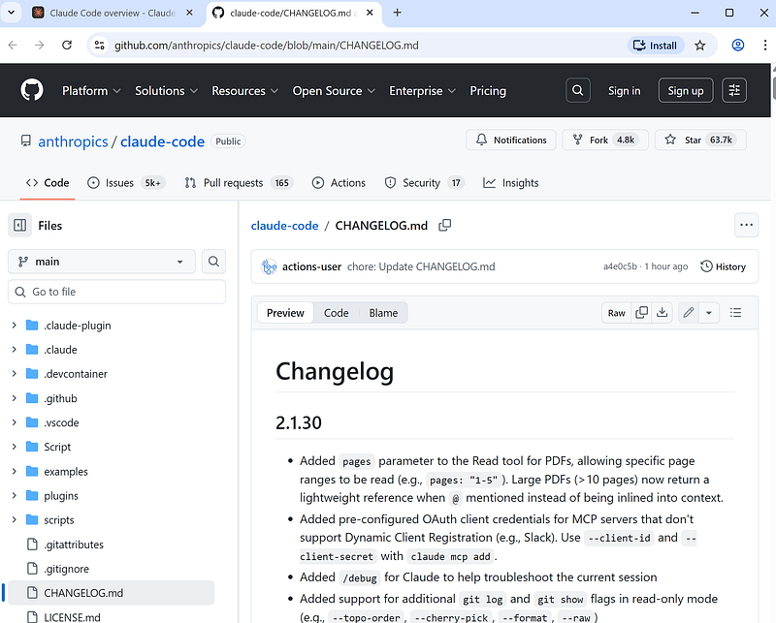Expand the .github folder chevron

(14, 398)
